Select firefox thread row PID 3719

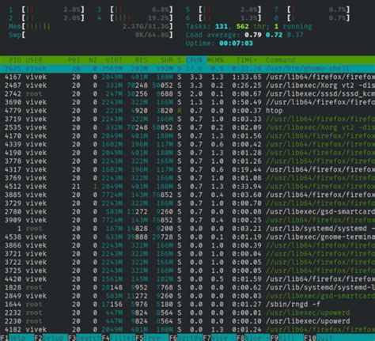[x=187, y=119]
